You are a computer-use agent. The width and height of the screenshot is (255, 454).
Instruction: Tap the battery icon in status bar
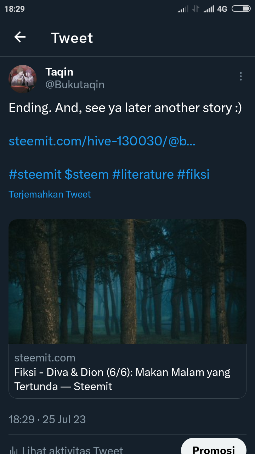click(x=241, y=9)
